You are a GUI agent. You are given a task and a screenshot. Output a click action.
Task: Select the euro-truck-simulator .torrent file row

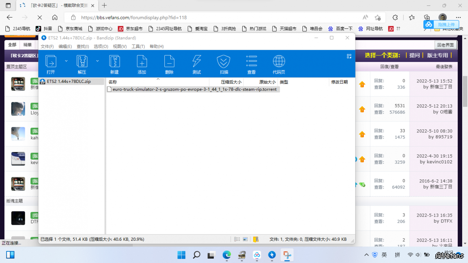193,89
